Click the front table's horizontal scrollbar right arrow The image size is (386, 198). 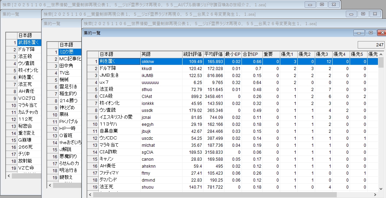(374, 195)
